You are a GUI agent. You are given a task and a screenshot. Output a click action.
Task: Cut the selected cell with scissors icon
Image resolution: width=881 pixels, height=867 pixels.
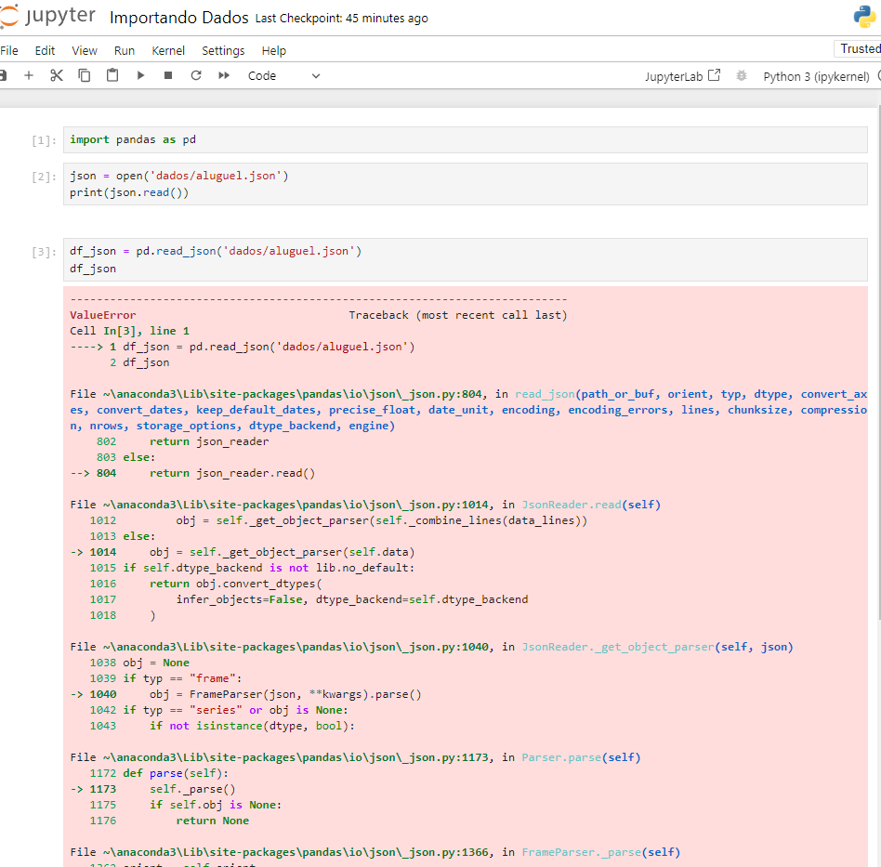click(57, 76)
